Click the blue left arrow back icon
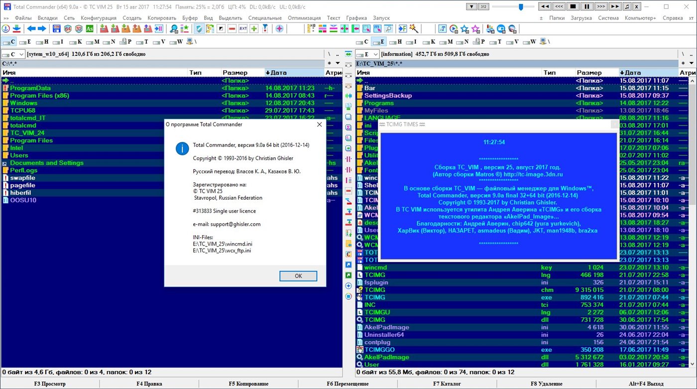The image size is (697, 389). click(31, 29)
